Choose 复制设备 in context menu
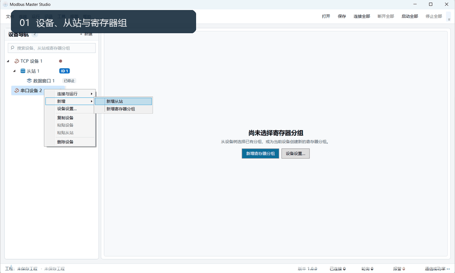455x273 pixels. point(70,118)
